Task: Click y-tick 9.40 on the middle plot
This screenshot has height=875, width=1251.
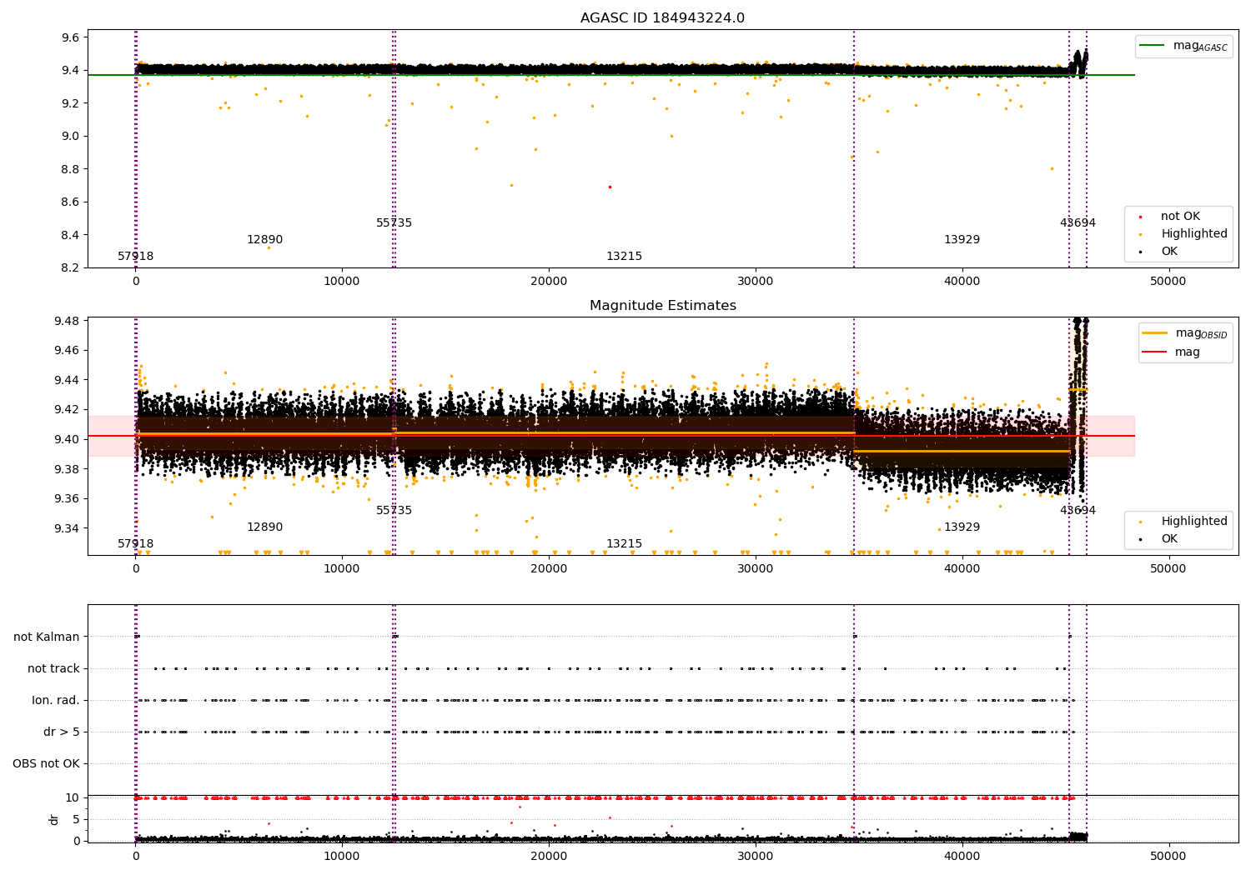Action: pos(67,439)
